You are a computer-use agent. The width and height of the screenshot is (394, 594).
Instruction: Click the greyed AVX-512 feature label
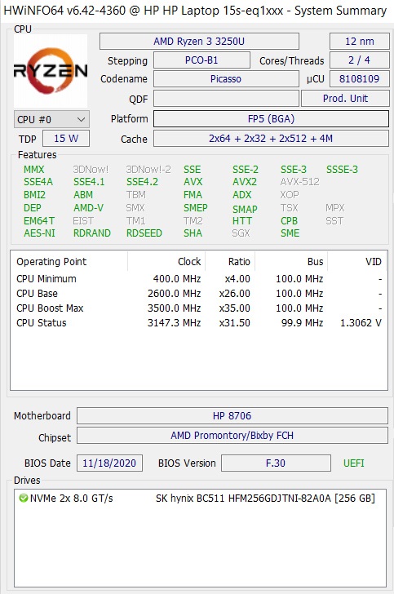[x=299, y=182]
